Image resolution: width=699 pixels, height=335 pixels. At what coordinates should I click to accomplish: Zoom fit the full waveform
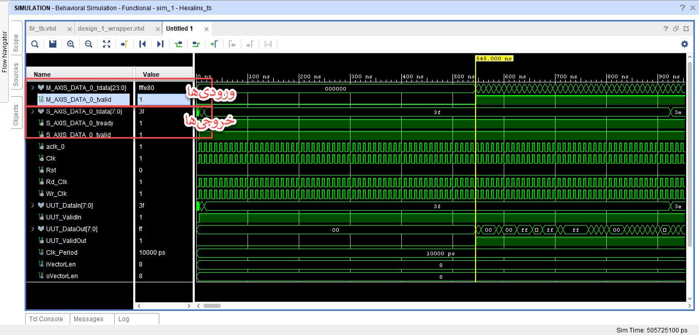107,44
